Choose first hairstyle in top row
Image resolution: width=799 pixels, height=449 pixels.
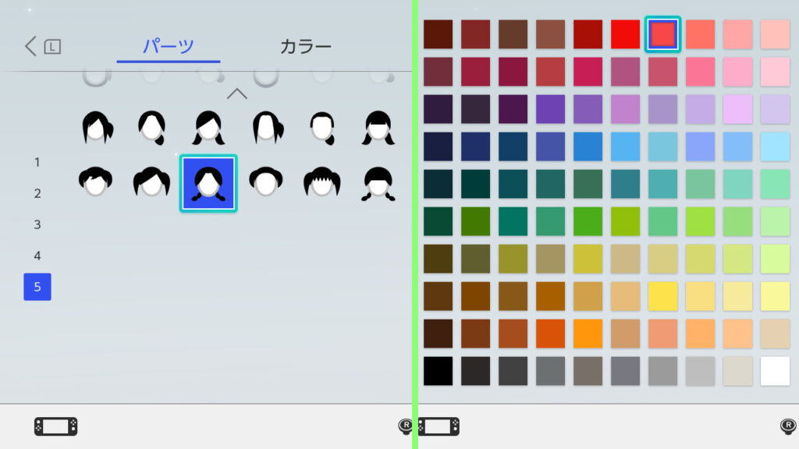[97, 127]
